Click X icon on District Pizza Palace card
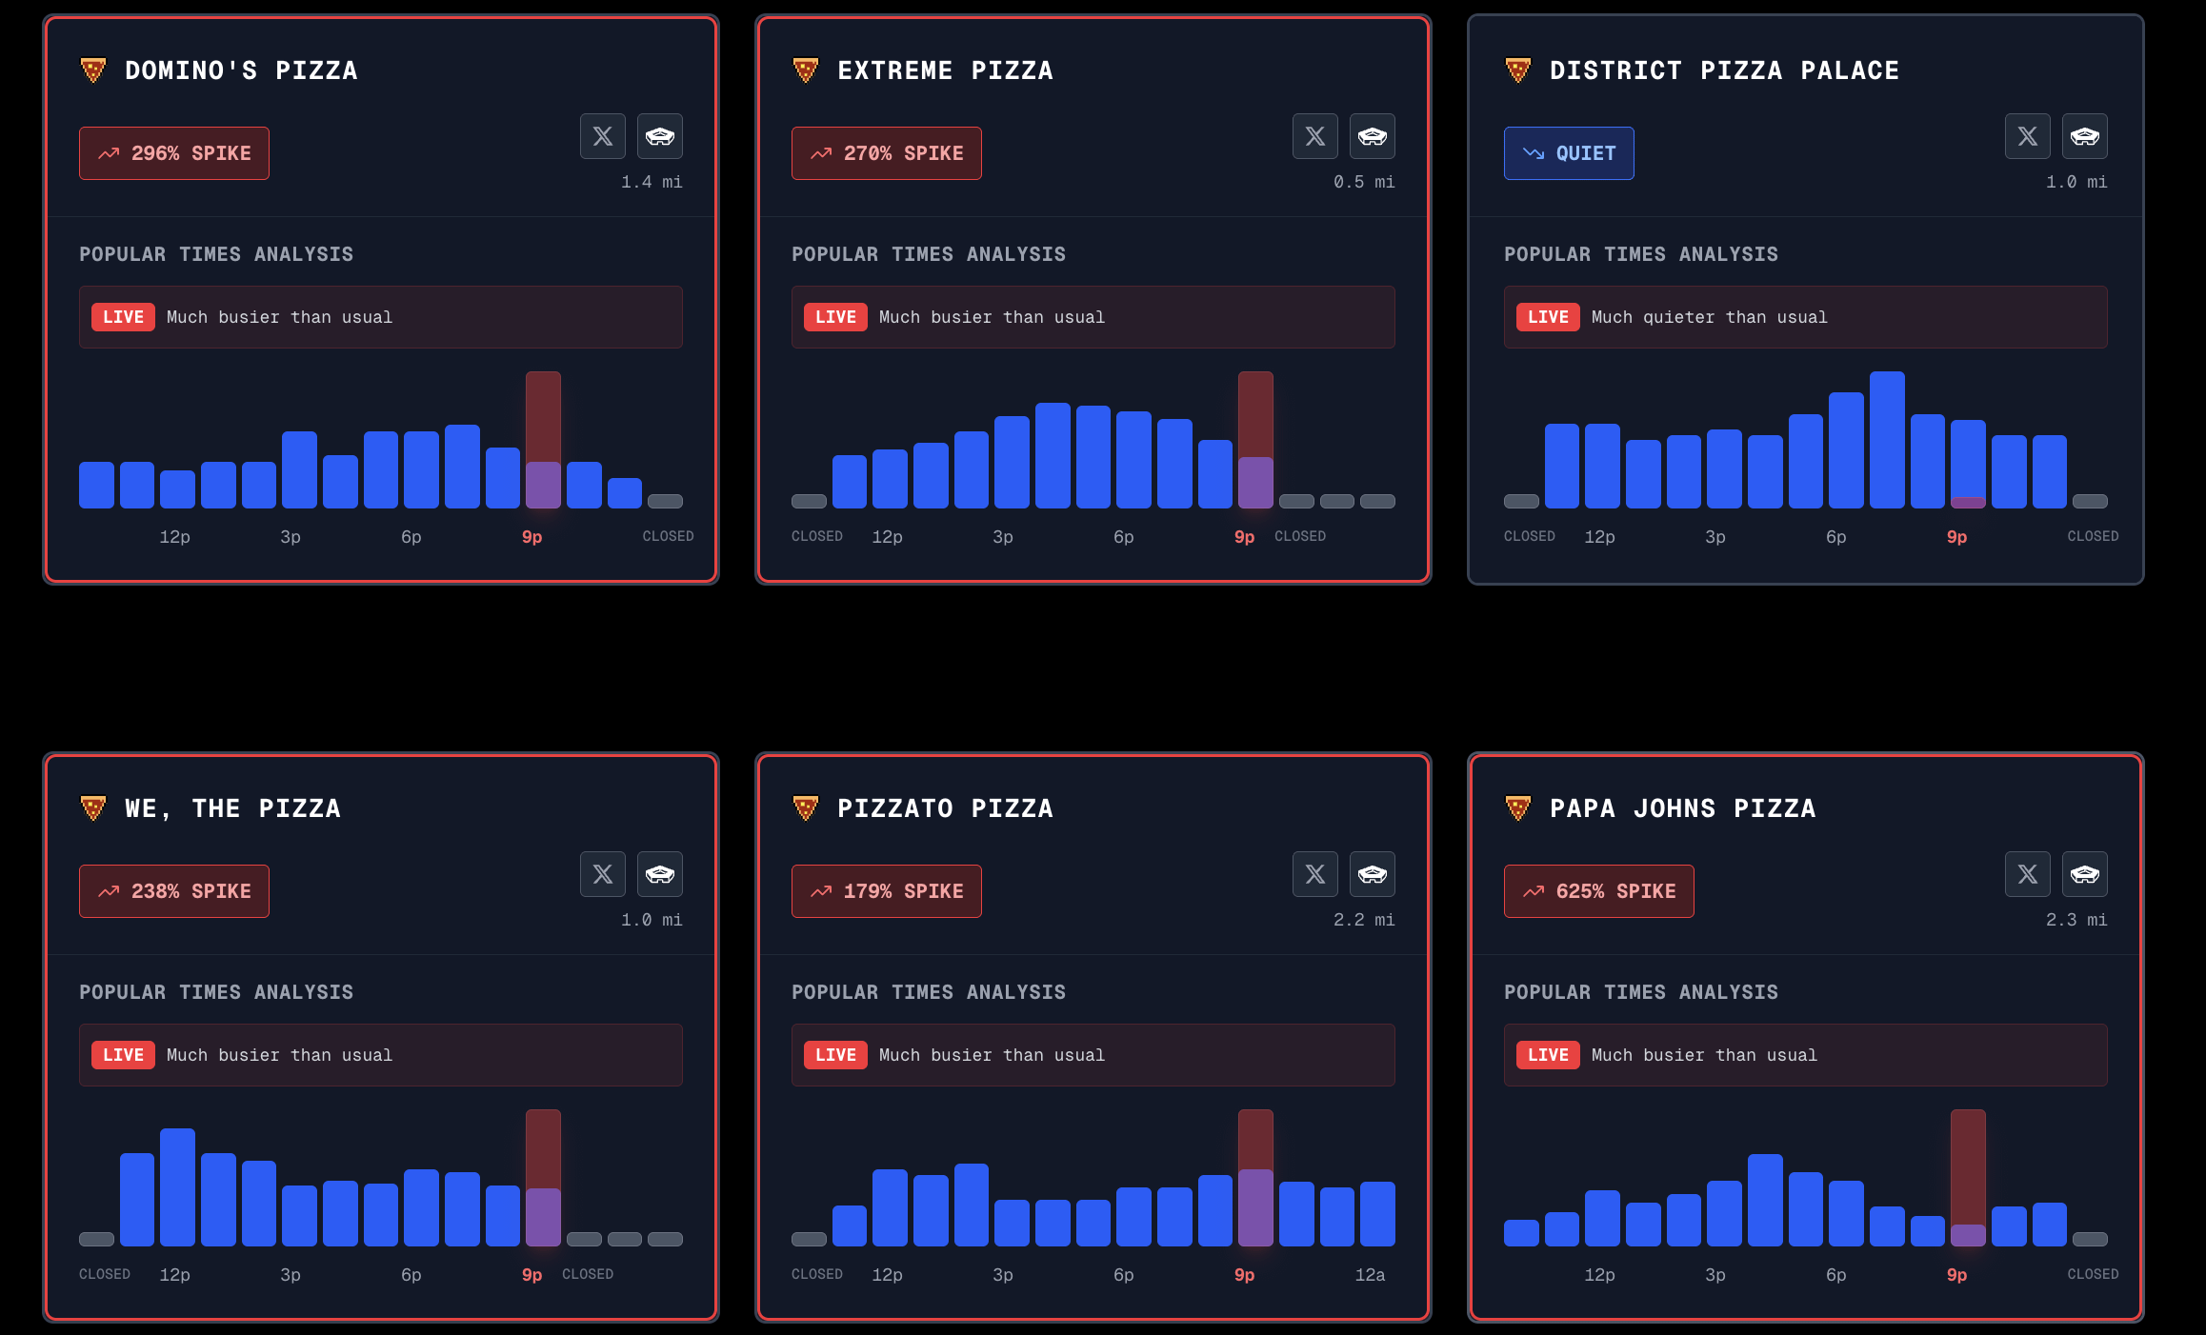This screenshot has height=1335, width=2206. pos(2028,136)
